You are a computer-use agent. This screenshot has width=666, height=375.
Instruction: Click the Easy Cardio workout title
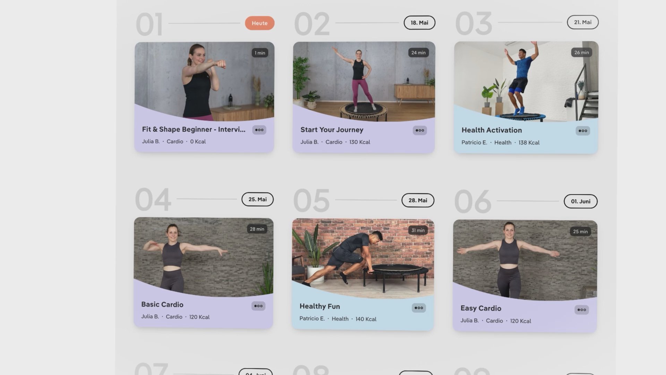point(481,308)
